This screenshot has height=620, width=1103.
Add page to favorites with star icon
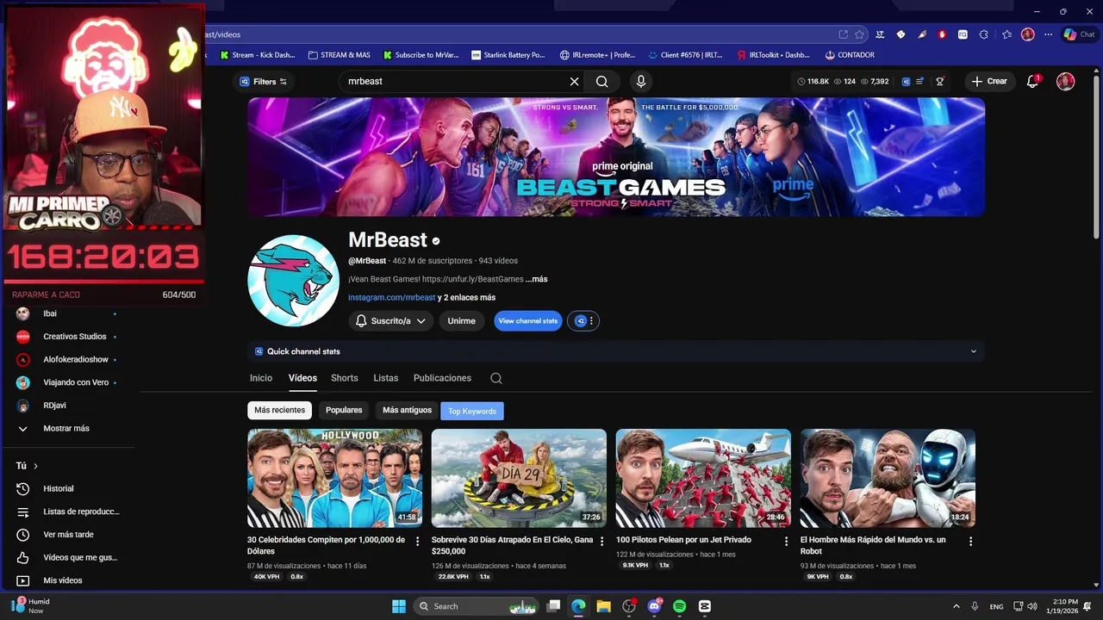[859, 34]
